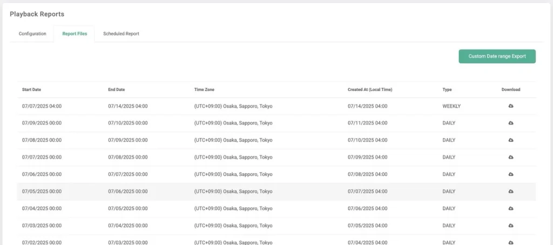Download daily report starting 07/08/2025

tap(511, 140)
